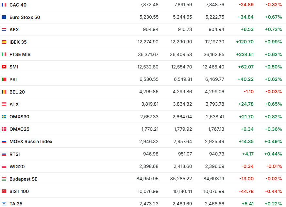Go to the WIG20 index page

pyautogui.click(x=17, y=167)
